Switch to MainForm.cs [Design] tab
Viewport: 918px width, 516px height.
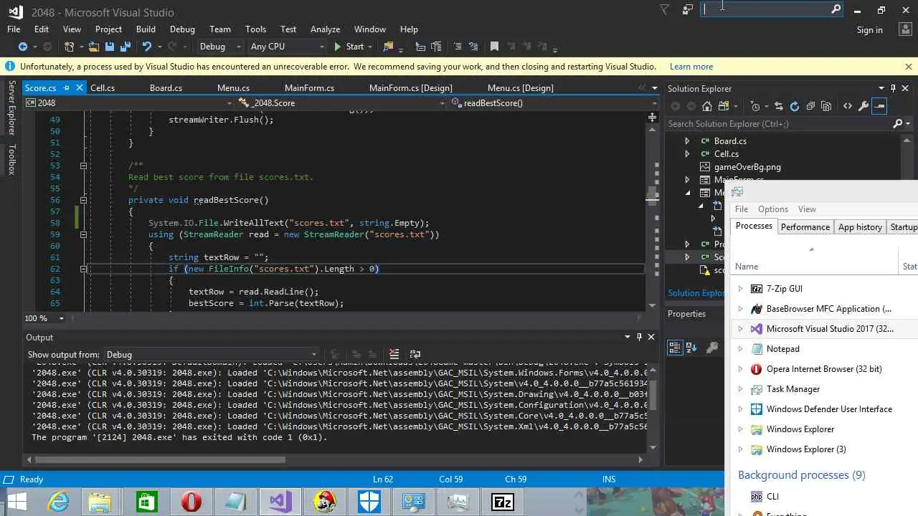(x=410, y=87)
